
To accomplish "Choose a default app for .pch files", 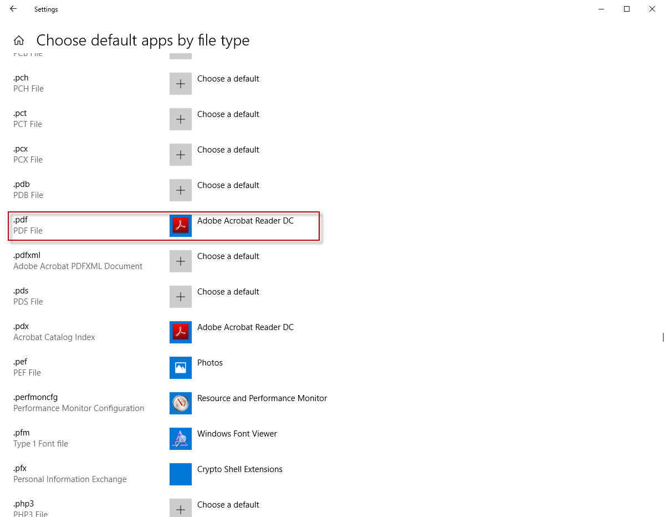I will pos(180,83).
